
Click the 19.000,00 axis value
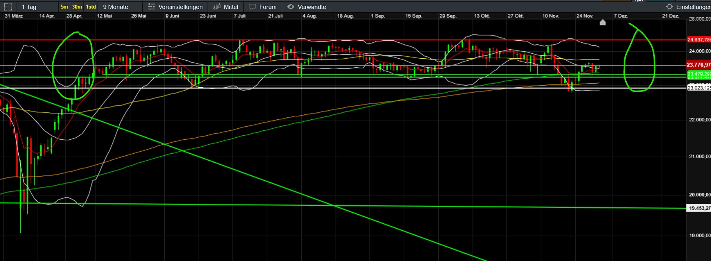(700, 236)
